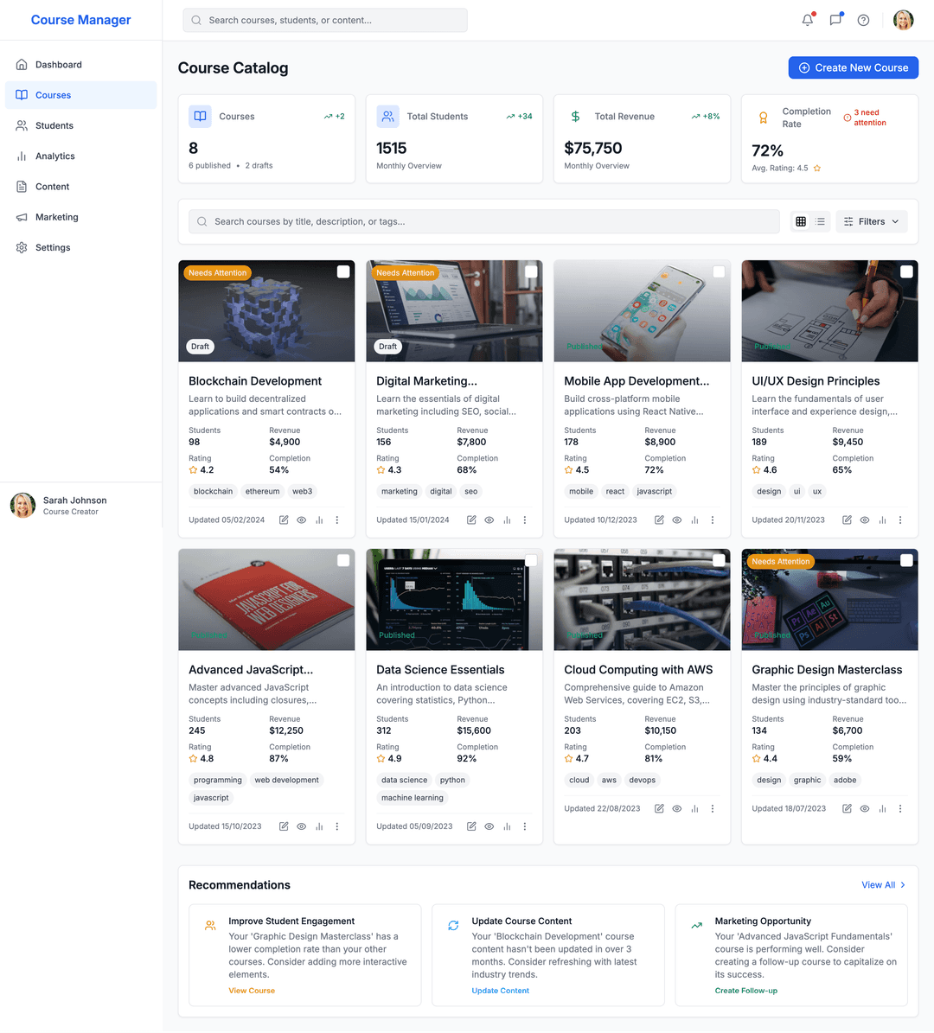Image resolution: width=934 pixels, height=1033 pixels.
Task: Expand the Filters dropdown
Action: point(871,222)
